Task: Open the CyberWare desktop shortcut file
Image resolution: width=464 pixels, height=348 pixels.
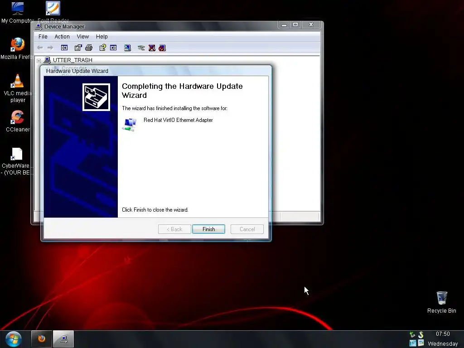Action: (17, 161)
